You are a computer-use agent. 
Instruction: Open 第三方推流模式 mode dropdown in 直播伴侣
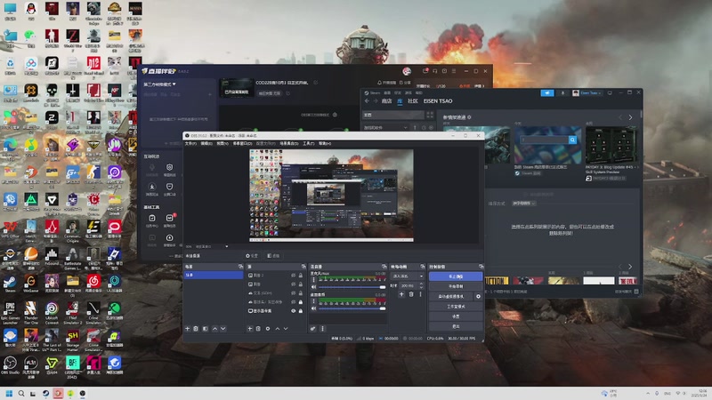click(x=160, y=84)
